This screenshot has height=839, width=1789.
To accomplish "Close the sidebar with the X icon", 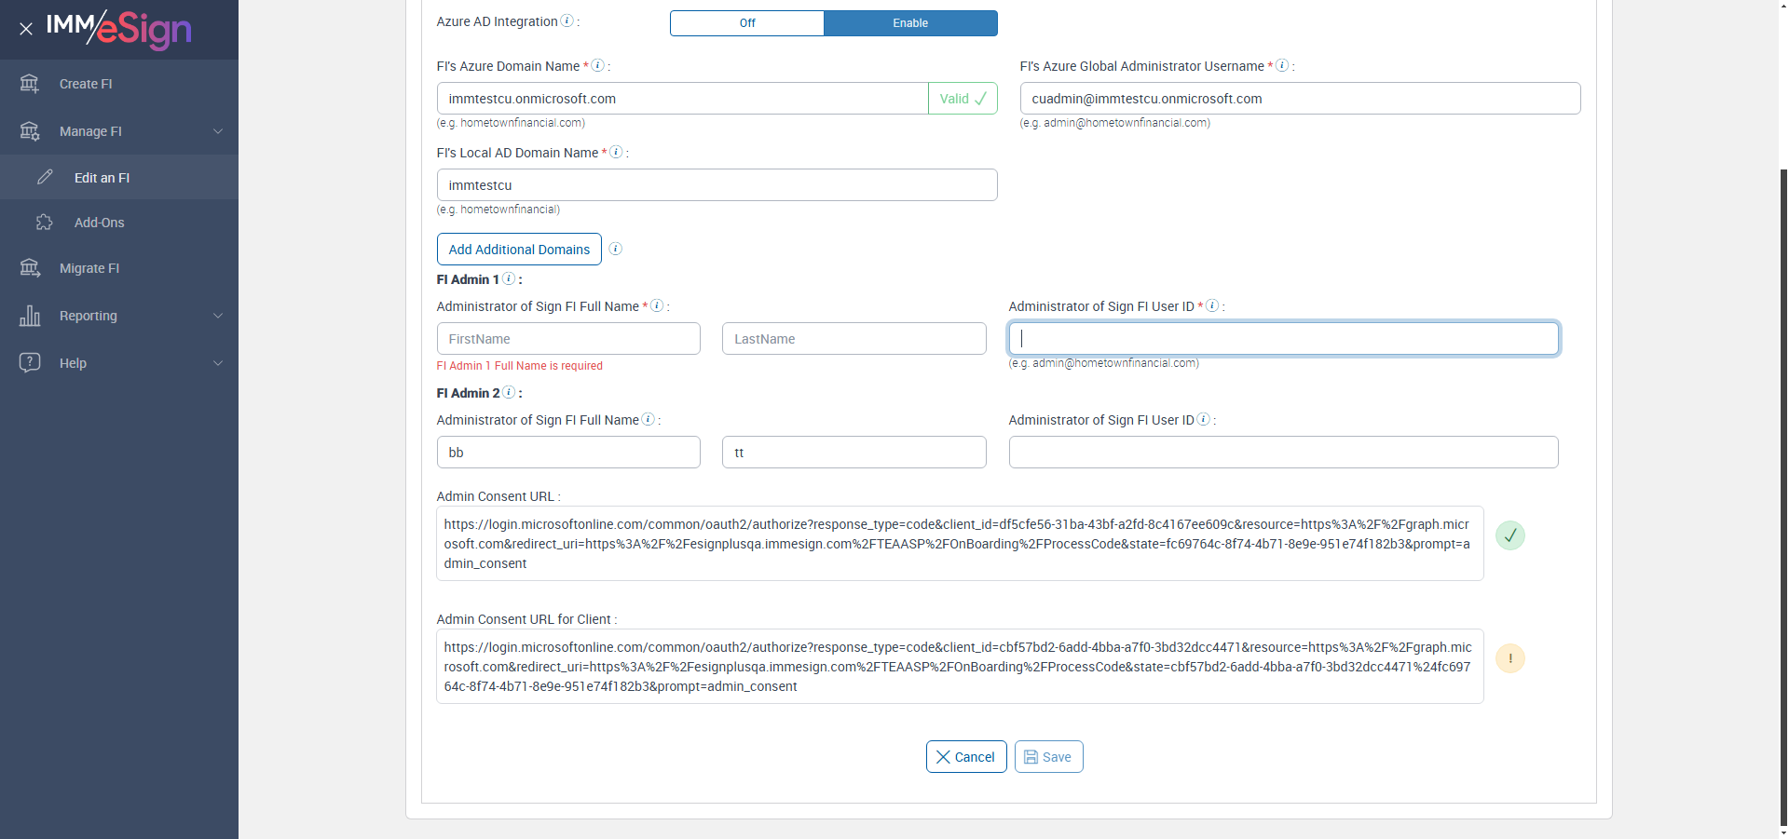I will (26, 29).
